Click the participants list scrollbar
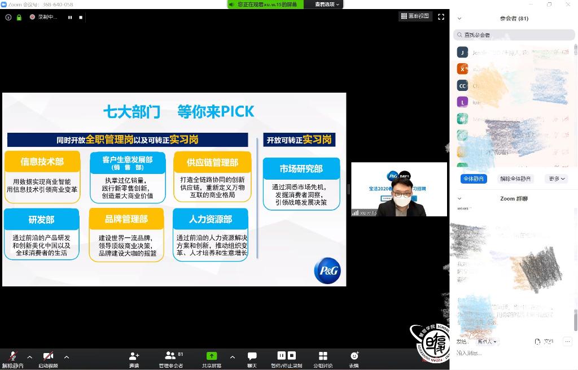This screenshot has height=370, width=578. coord(575,50)
